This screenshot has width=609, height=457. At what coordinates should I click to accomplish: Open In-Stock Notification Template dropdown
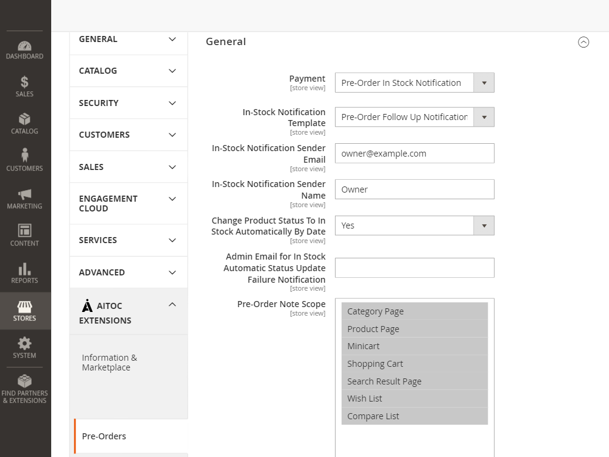414,117
